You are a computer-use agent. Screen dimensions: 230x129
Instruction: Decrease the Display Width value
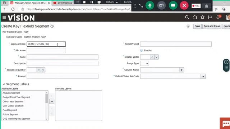pyautogui.click(x=157, y=57)
